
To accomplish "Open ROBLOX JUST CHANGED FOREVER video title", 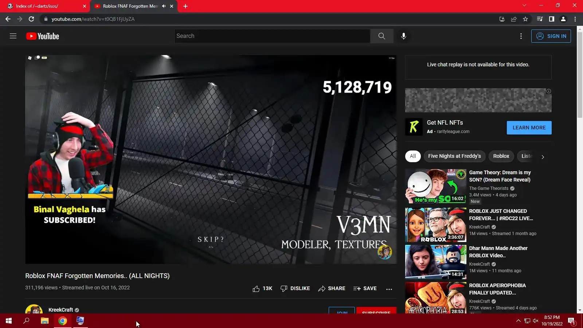I will [x=501, y=215].
